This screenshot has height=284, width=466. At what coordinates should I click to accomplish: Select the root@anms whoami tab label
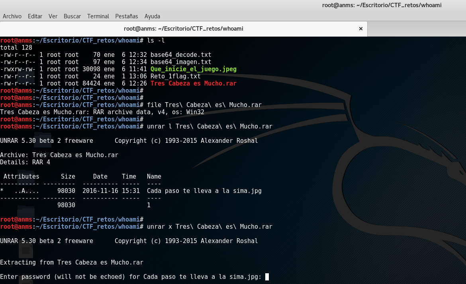183,29
